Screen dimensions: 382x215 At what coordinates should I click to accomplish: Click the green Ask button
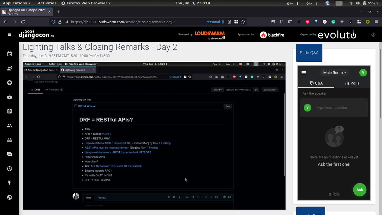[360, 190]
